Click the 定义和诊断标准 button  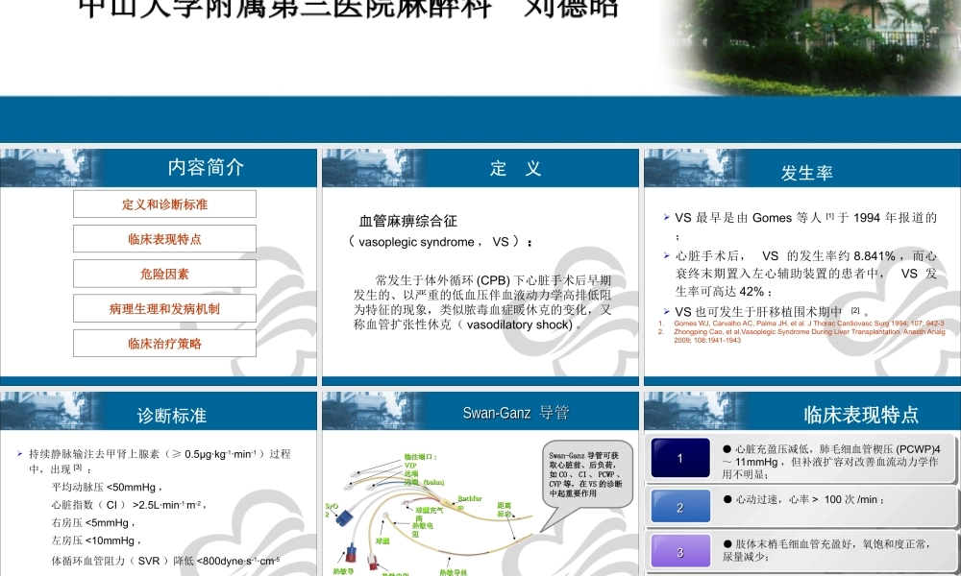click(x=164, y=204)
